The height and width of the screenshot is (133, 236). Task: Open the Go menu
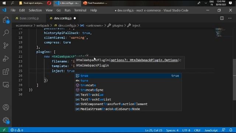pos(59,10)
